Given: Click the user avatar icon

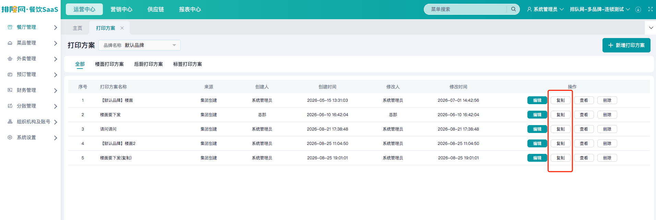Looking at the screenshot, I should coord(529,9).
